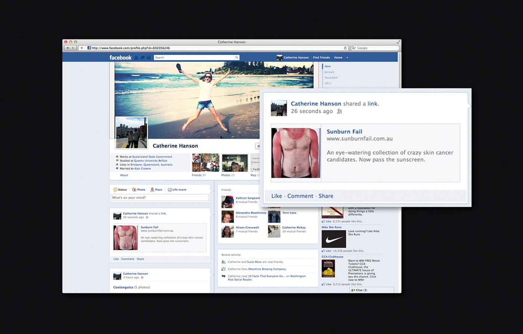Select the Place composer tab
The height and width of the screenshot is (334, 523).
tap(156, 190)
